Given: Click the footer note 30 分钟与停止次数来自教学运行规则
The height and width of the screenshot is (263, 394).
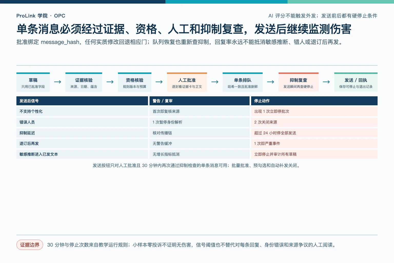Looking at the screenshot, I should pos(192,245).
